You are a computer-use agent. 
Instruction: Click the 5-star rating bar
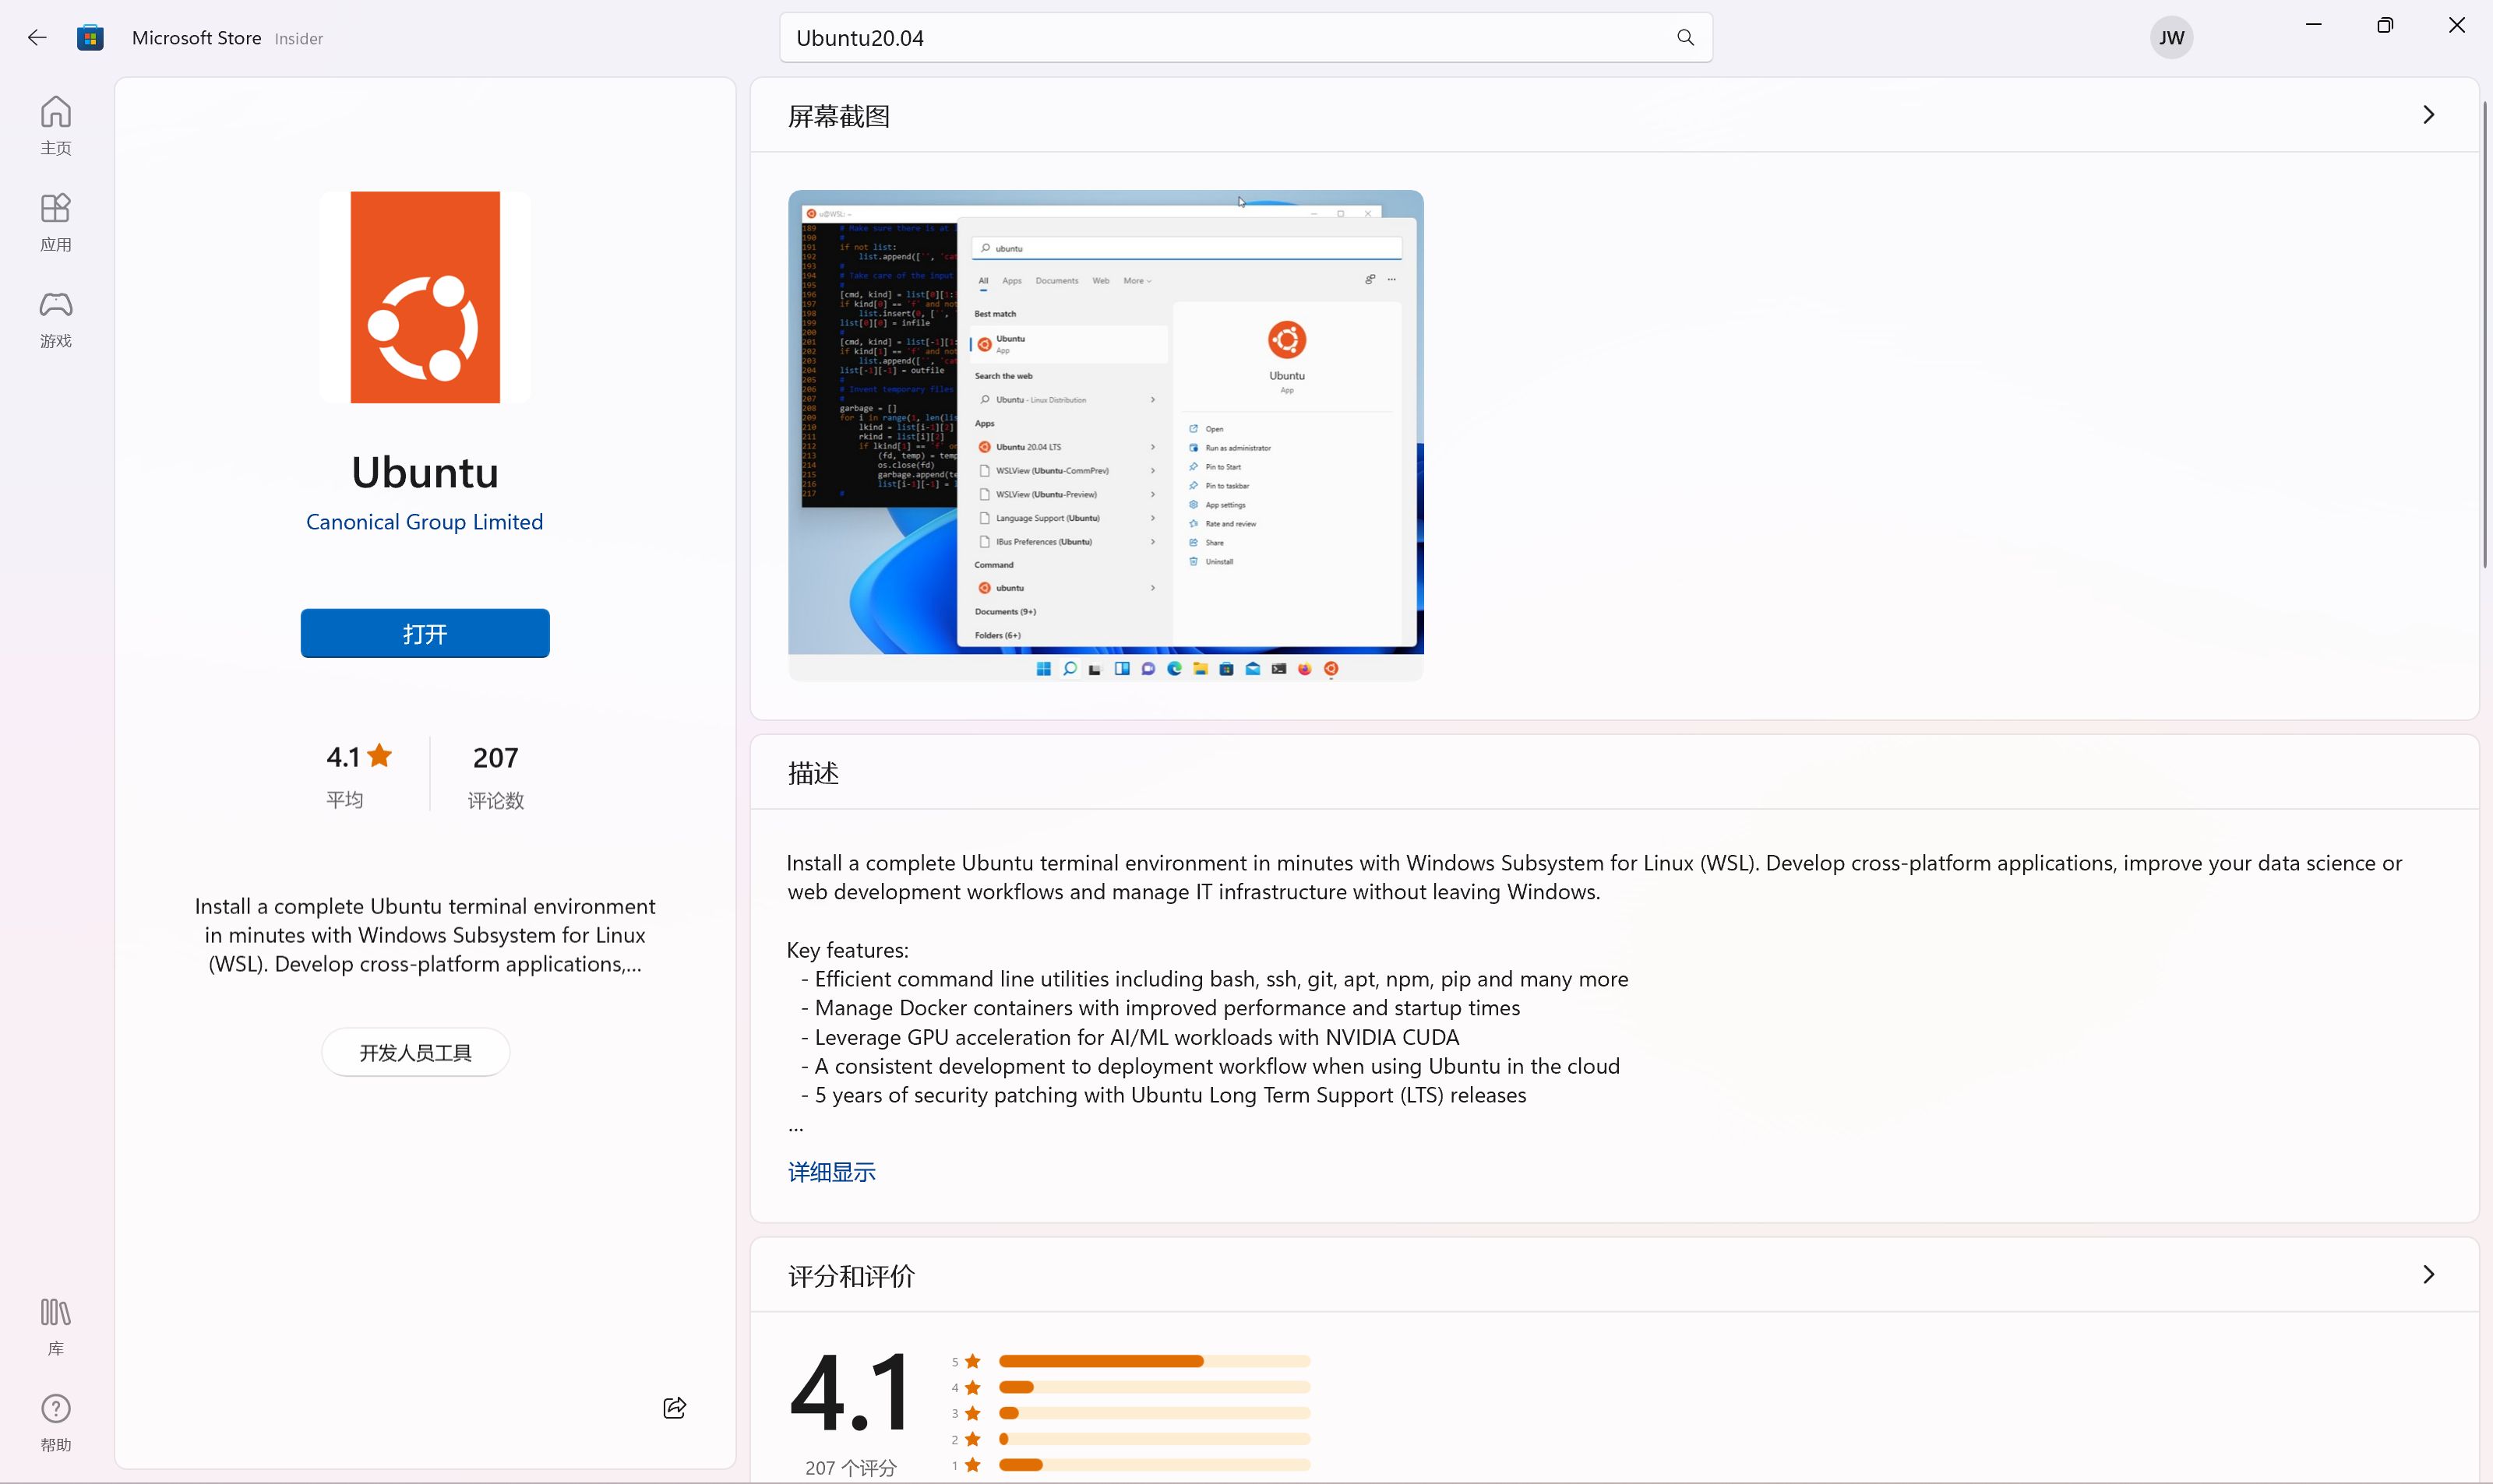[x=1155, y=1361]
